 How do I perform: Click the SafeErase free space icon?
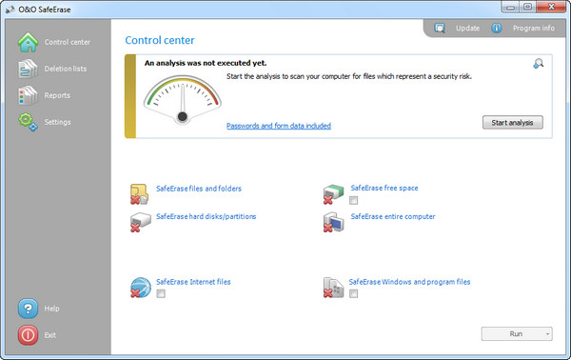[333, 194]
